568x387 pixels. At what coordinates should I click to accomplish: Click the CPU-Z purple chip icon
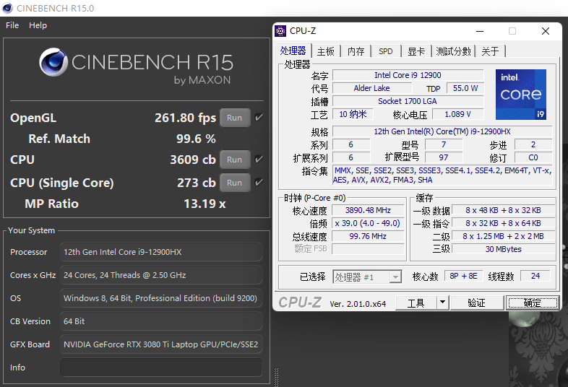coord(280,31)
